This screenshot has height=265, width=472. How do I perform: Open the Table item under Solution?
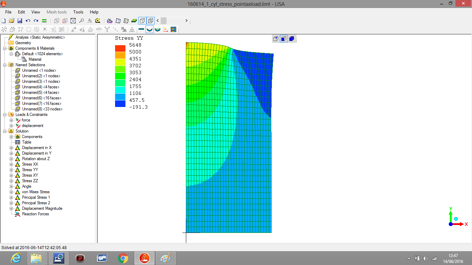coord(27,142)
